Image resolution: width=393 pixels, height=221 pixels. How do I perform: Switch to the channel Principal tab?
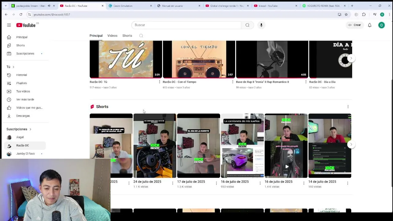96,36
